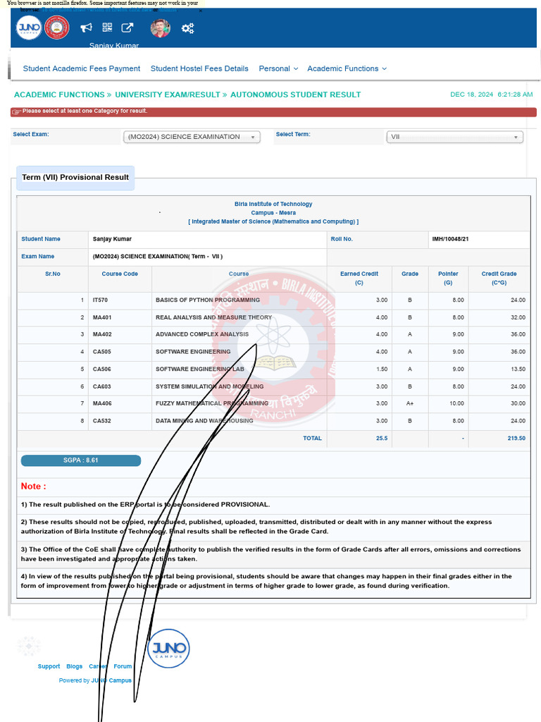Click the Powered by JUNO Campus link
The height and width of the screenshot is (722, 541).
[x=95, y=680]
